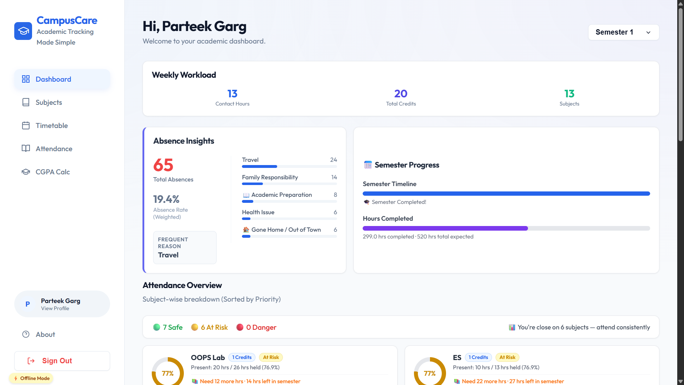Click the OOPS Lab subject title

point(208,358)
